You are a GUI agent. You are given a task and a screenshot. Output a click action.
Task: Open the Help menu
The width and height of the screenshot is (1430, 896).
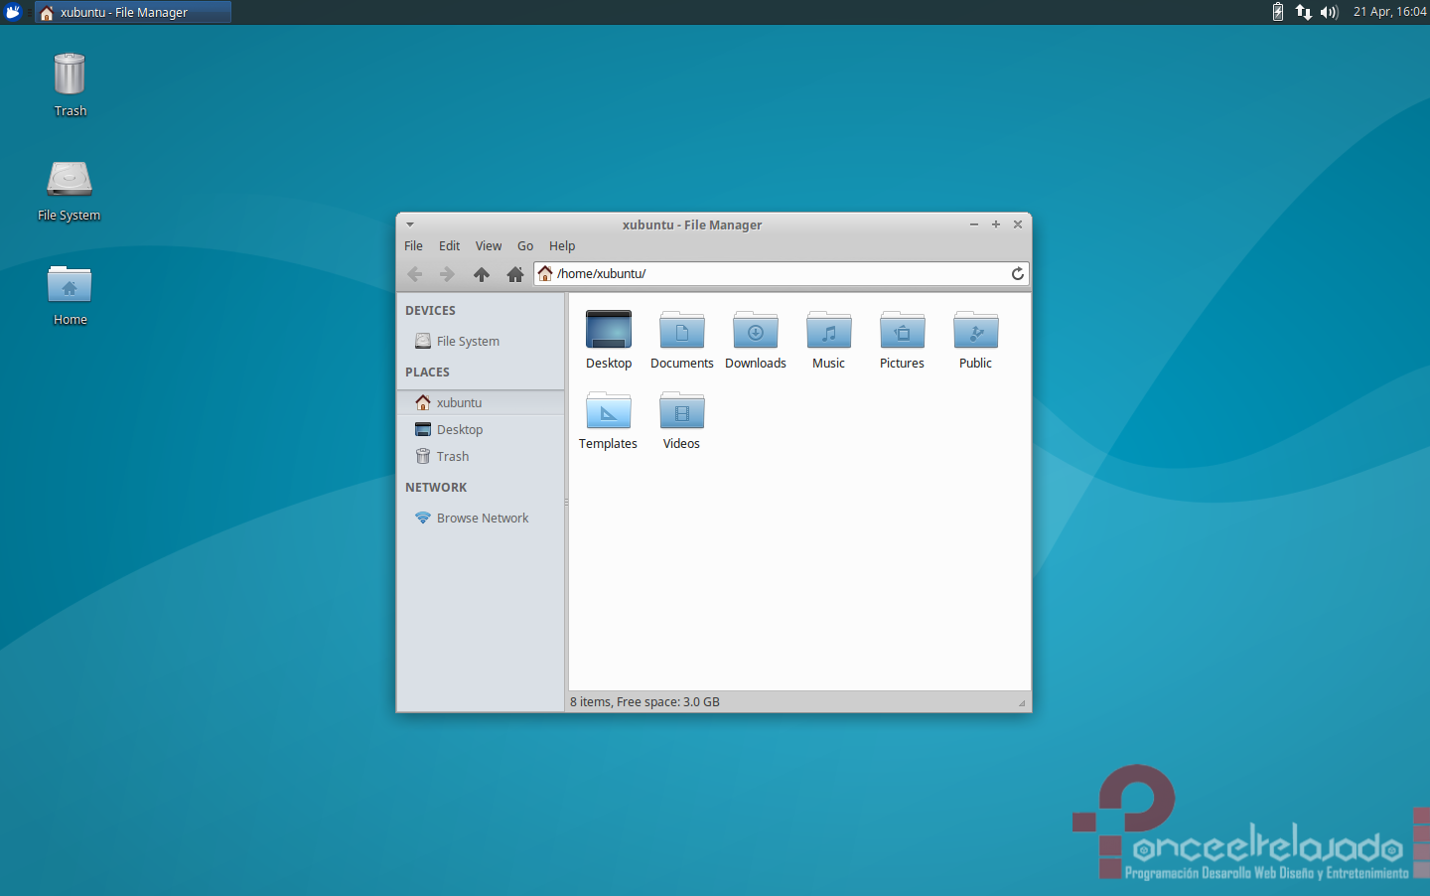(x=562, y=246)
